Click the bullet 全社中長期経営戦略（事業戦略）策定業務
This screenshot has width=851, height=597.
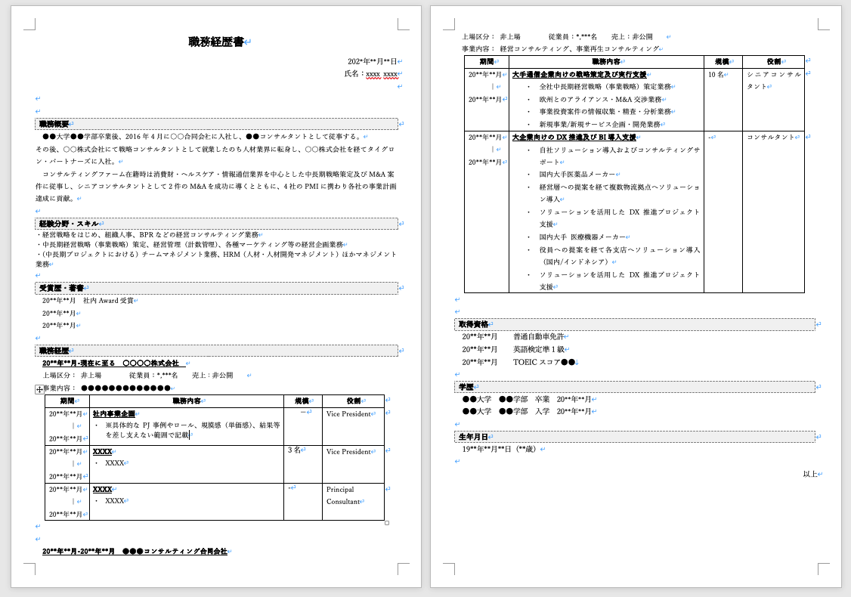pyautogui.click(x=605, y=87)
